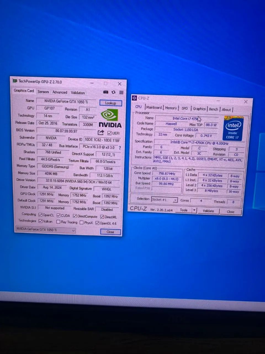Click the BIOS export share icon
The width and height of the screenshot is (265, 354).
click(x=101, y=132)
